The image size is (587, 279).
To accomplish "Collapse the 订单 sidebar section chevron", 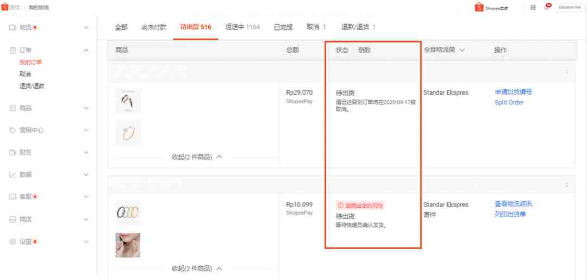I will pos(86,50).
